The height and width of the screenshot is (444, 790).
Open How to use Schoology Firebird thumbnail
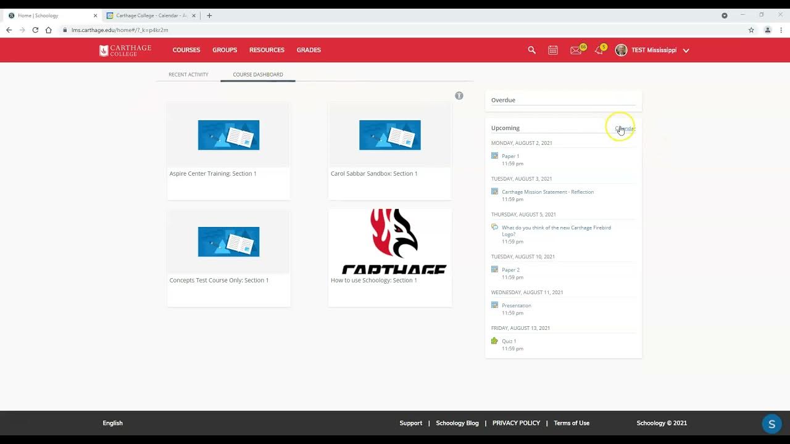pyautogui.click(x=389, y=241)
